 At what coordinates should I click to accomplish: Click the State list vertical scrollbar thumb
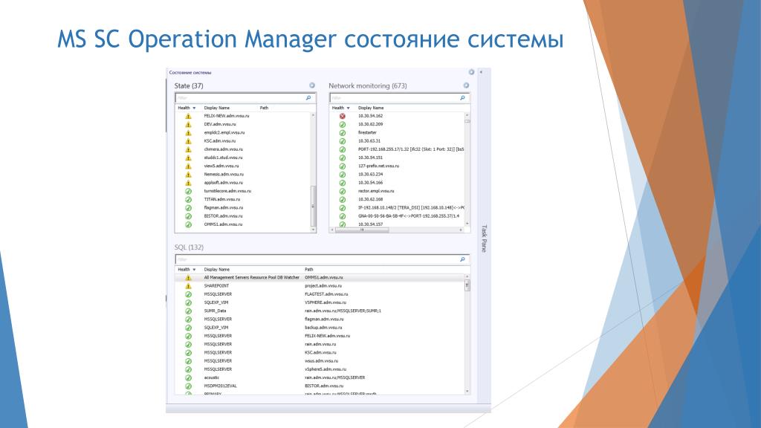pyautogui.click(x=313, y=206)
